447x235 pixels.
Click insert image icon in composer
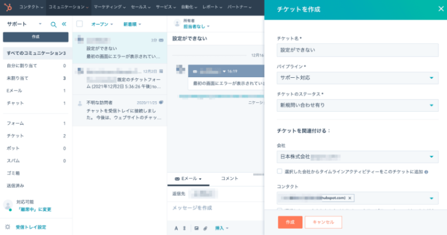tap(197, 228)
